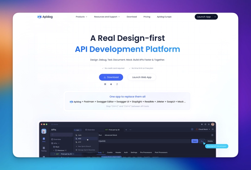
Task: Select the v5.0 branch in the branch list
Action: pyautogui.click(x=80, y=138)
